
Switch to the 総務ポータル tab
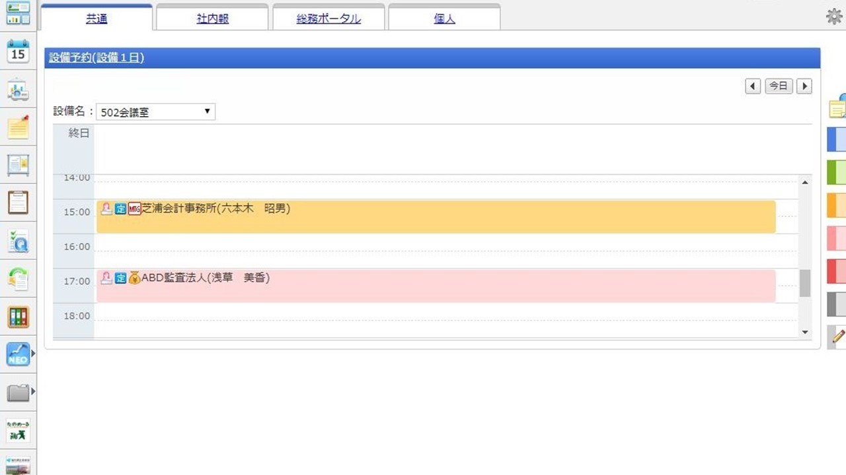pyautogui.click(x=328, y=19)
